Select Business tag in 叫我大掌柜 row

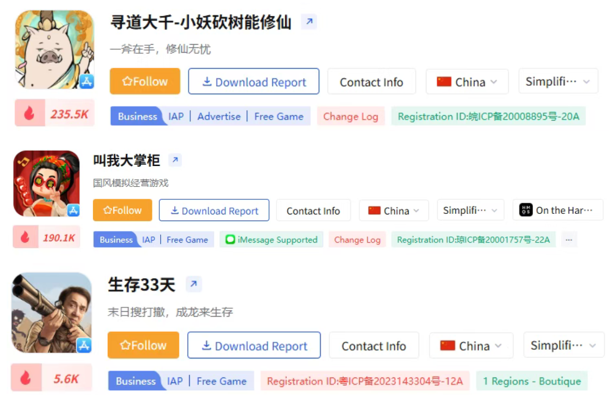(x=116, y=240)
